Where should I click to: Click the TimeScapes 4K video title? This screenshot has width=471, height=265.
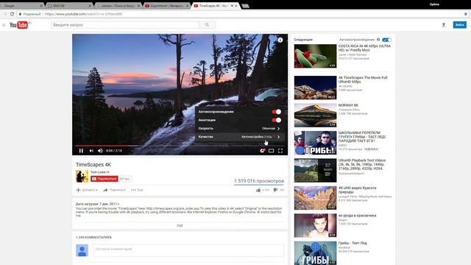[x=93, y=165]
